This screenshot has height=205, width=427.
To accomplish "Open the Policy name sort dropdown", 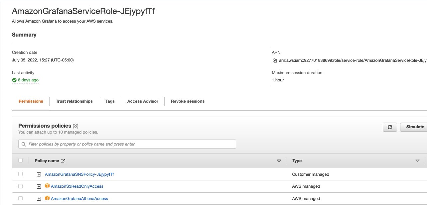I will 279,160.
